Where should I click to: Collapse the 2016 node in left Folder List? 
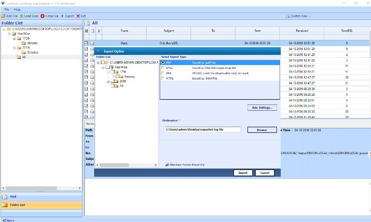coord(14,48)
